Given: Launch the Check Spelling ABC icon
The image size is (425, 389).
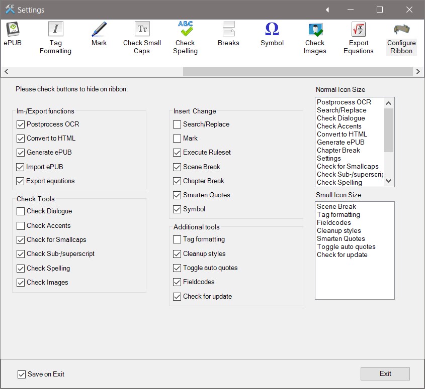Looking at the screenshot, I should point(186,29).
